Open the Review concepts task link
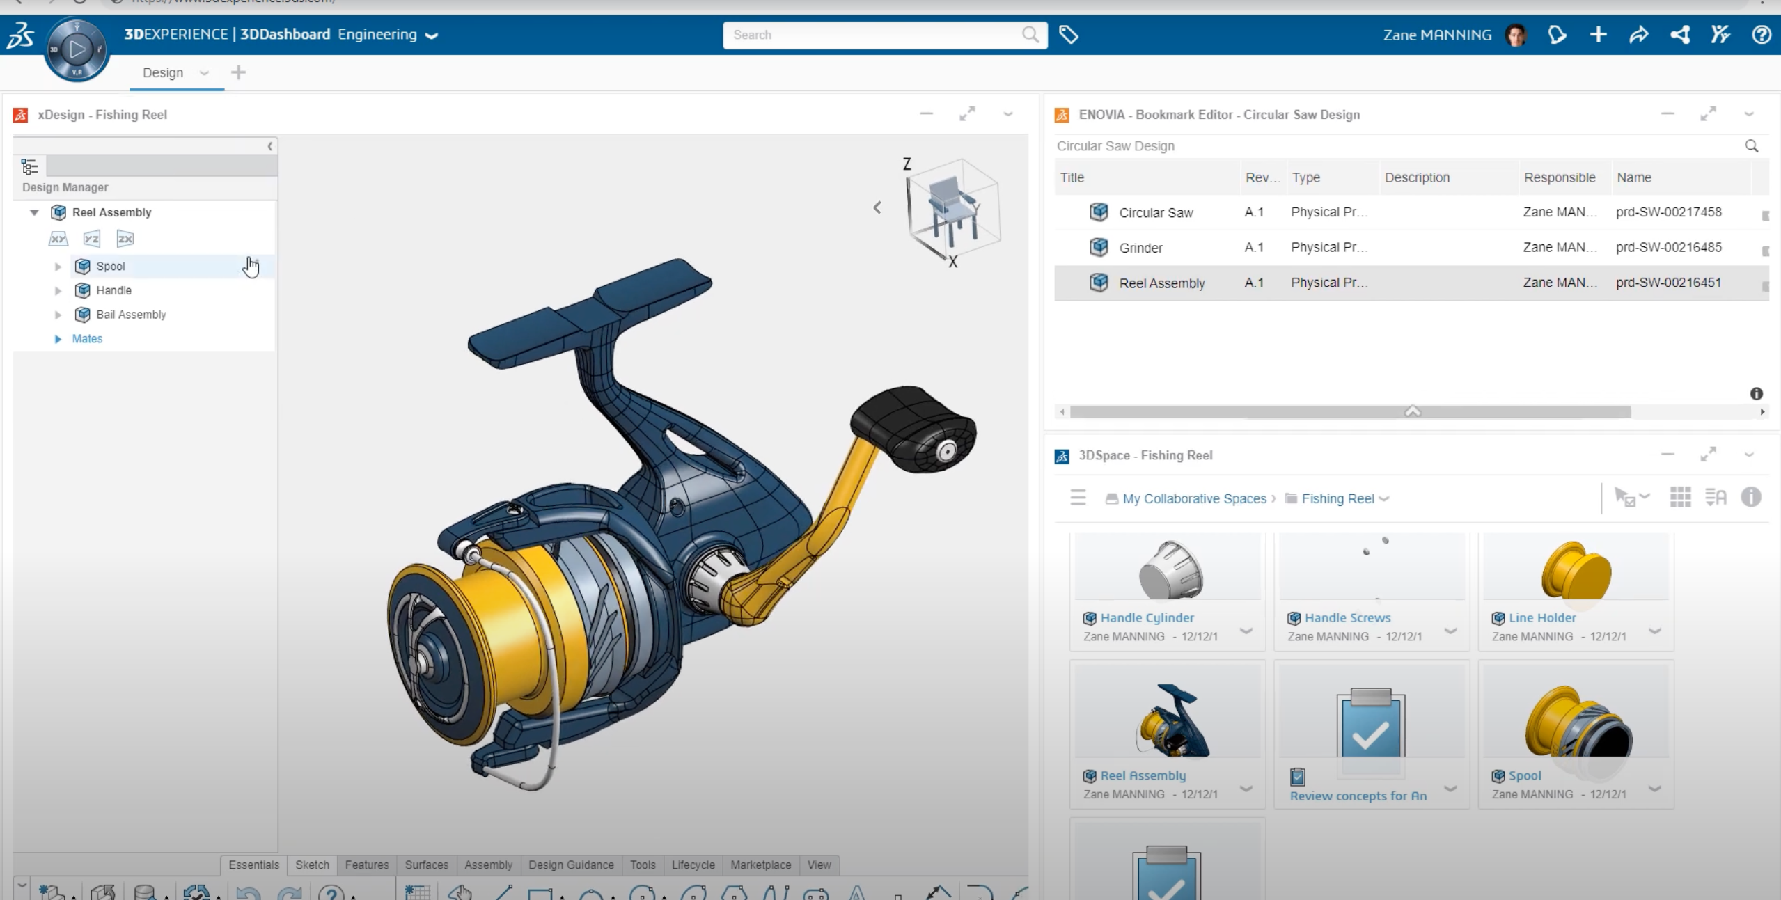This screenshot has width=1781, height=900. (x=1358, y=796)
